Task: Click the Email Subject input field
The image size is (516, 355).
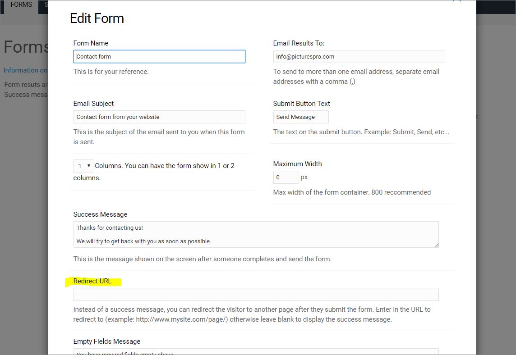Action: point(159,117)
